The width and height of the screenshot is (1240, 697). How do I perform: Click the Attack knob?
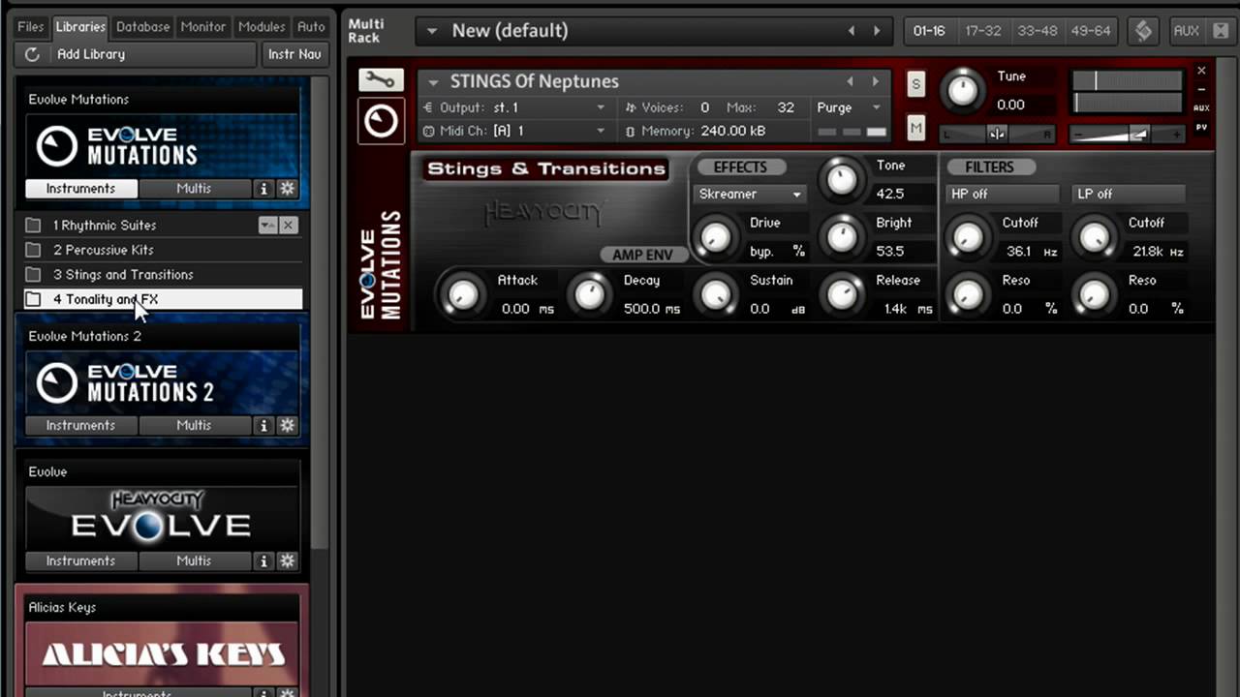pyautogui.click(x=462, y=295)
